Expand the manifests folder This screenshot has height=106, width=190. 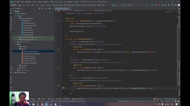point(16,14)
